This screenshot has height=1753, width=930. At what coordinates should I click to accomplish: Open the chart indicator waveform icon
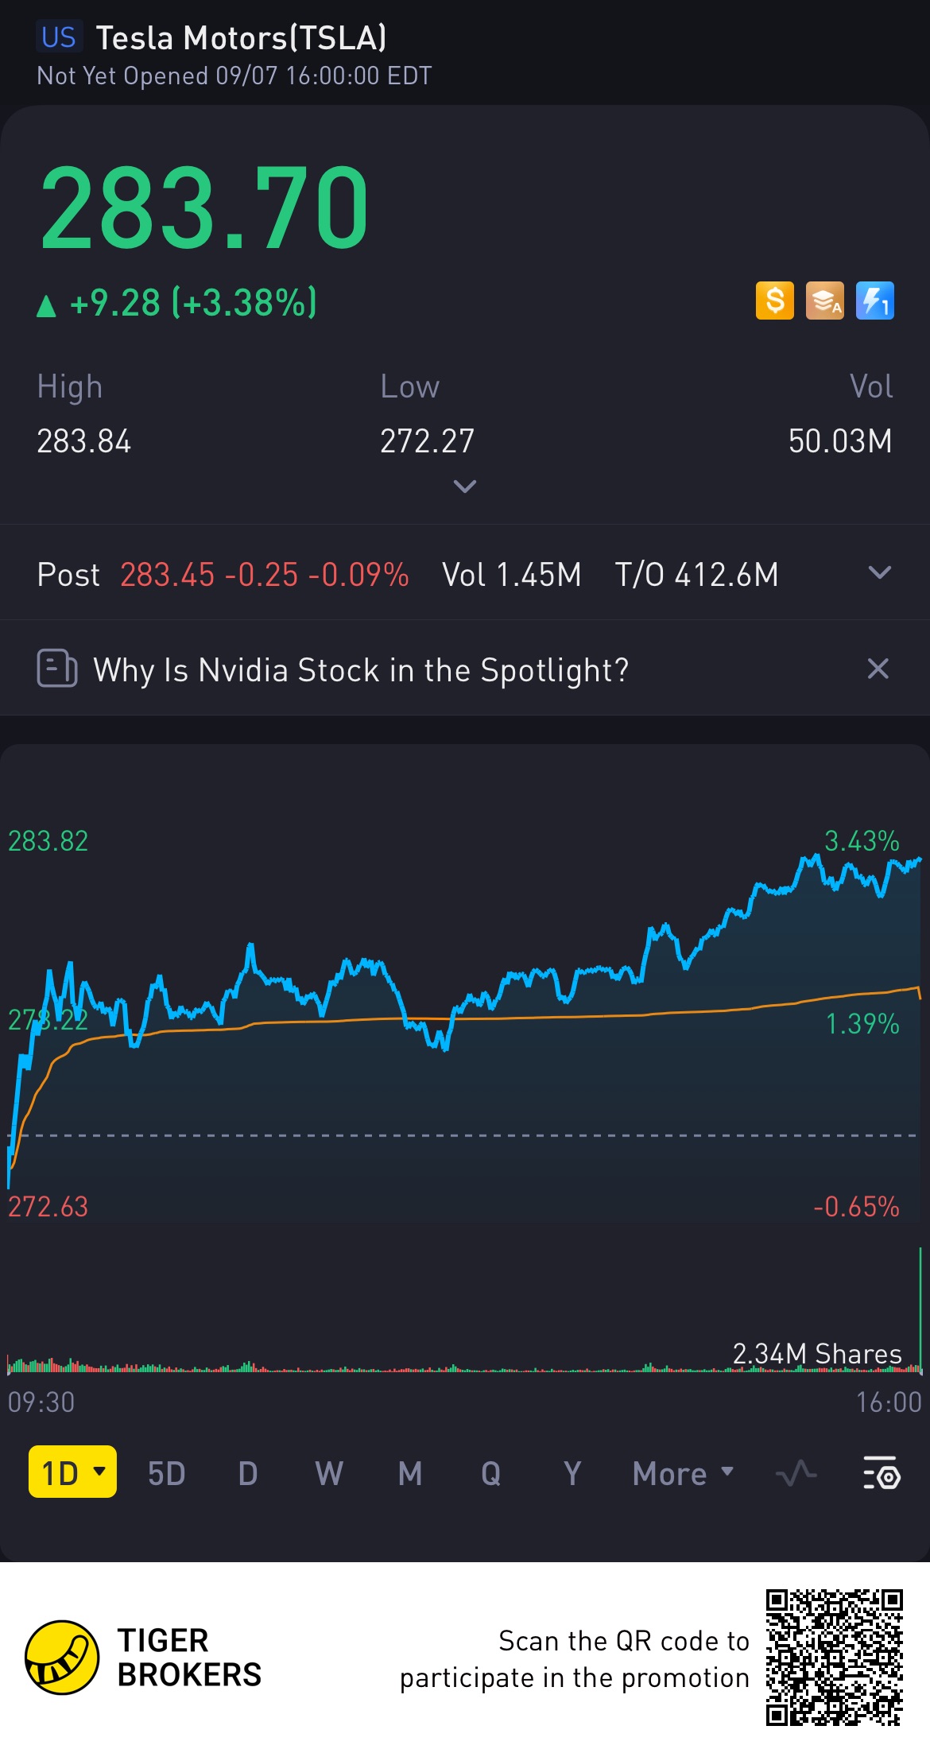[x=796, y=1473]
